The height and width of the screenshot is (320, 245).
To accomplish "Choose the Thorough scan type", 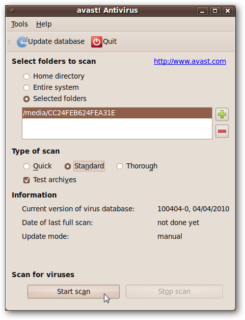I will [x=120, y=166].
